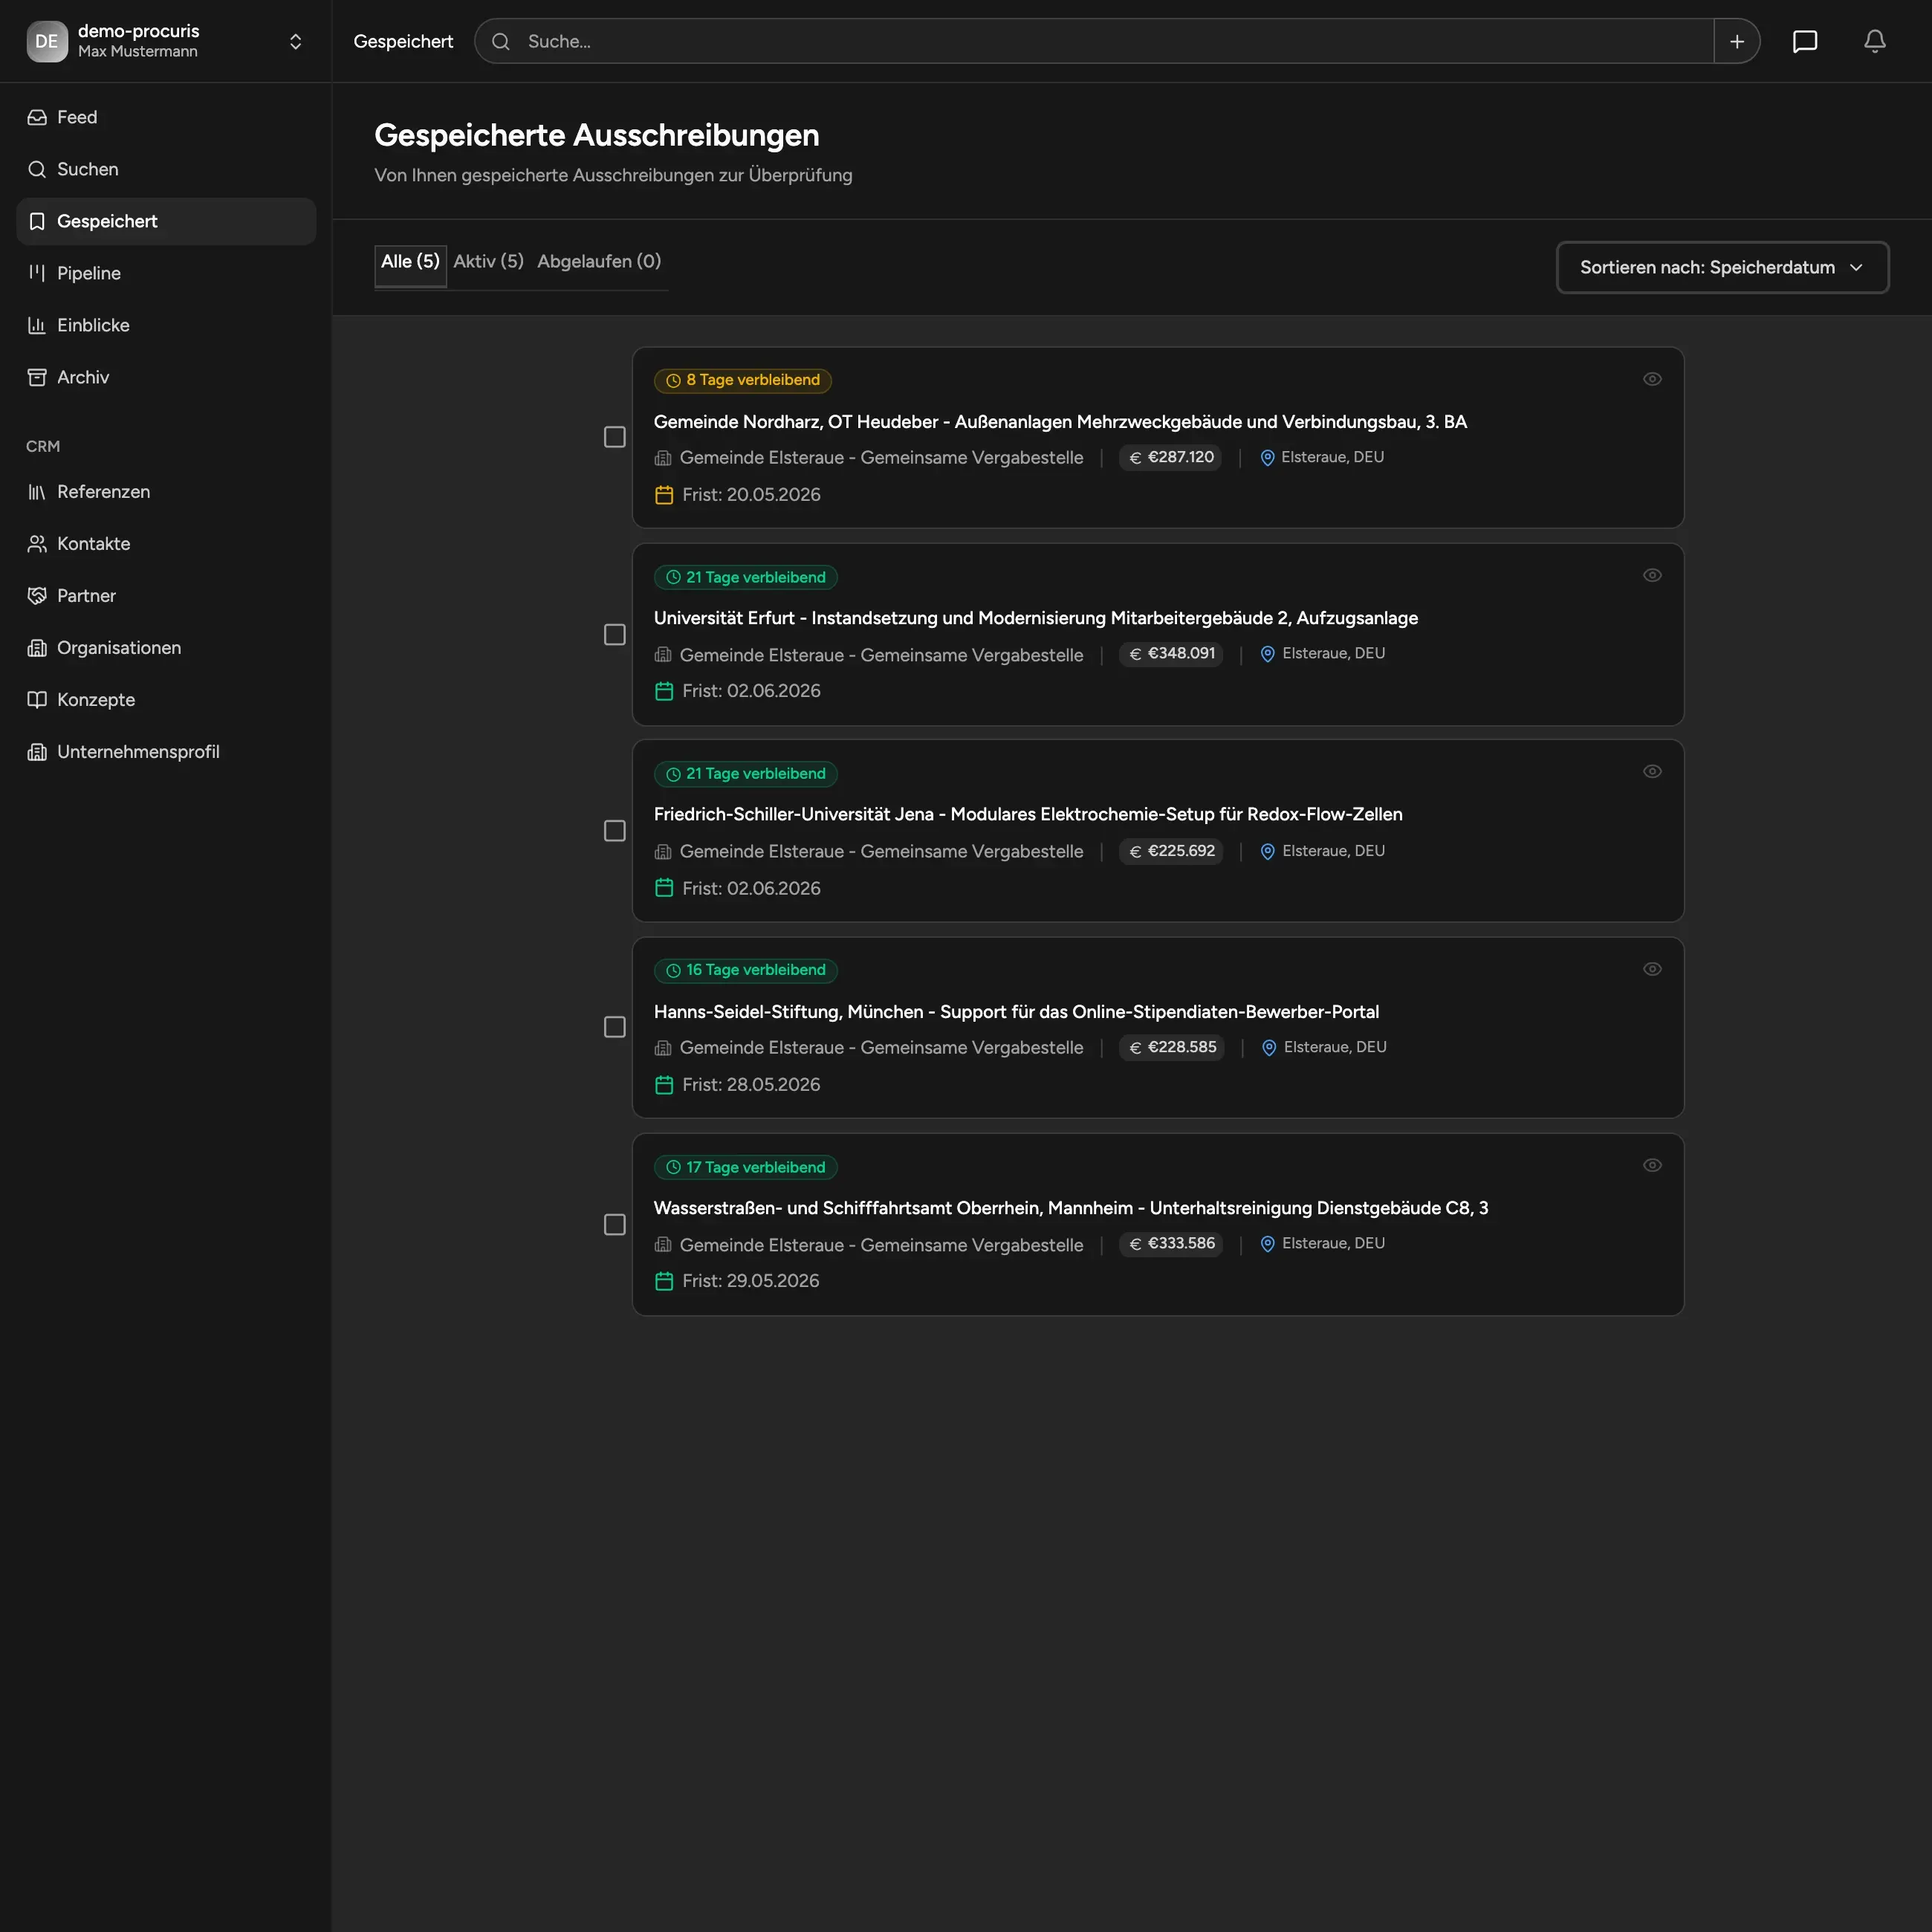
Task: Go to Feed in the sidebar
Action: [166, 117]
